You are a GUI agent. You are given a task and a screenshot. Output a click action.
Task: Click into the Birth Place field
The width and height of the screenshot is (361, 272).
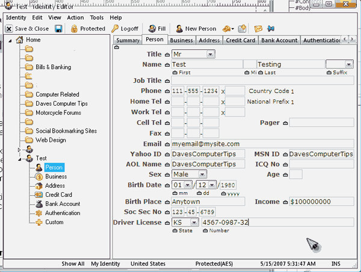208,202
